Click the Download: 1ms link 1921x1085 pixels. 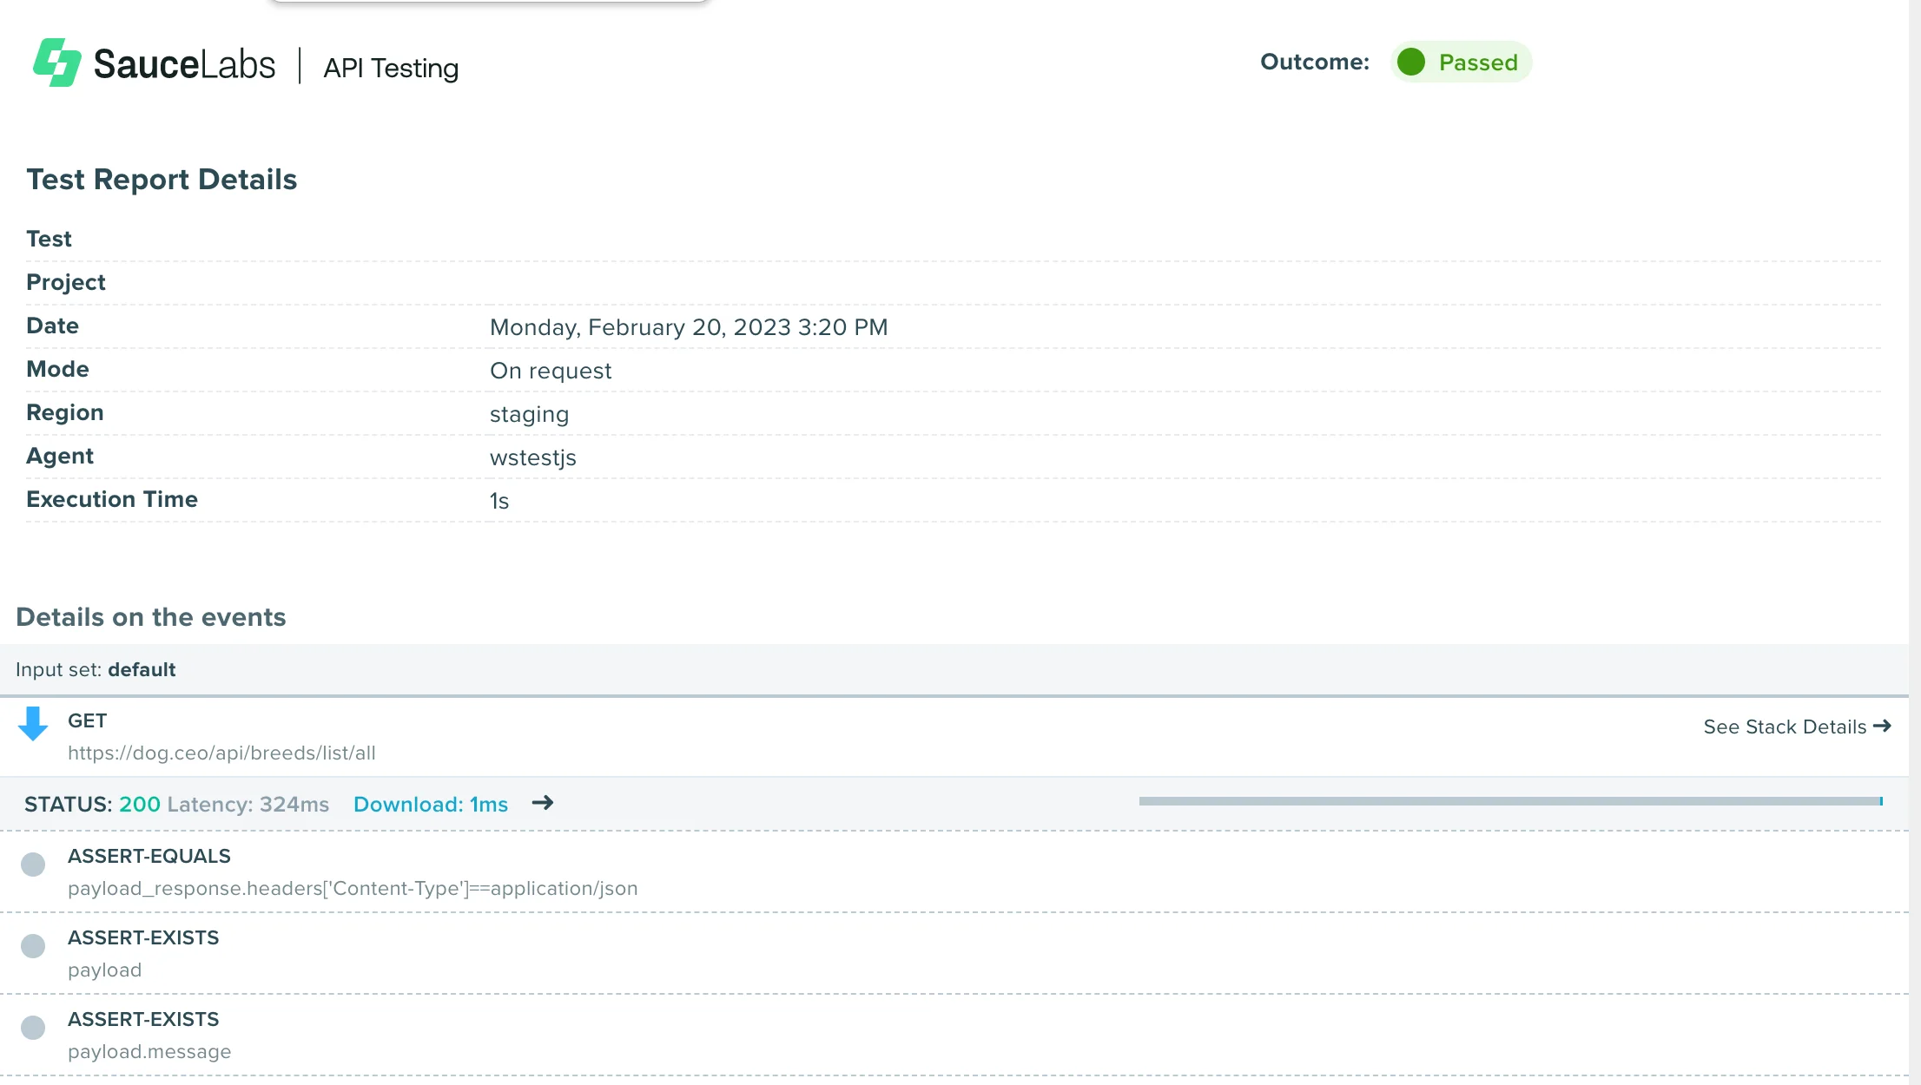431,804
